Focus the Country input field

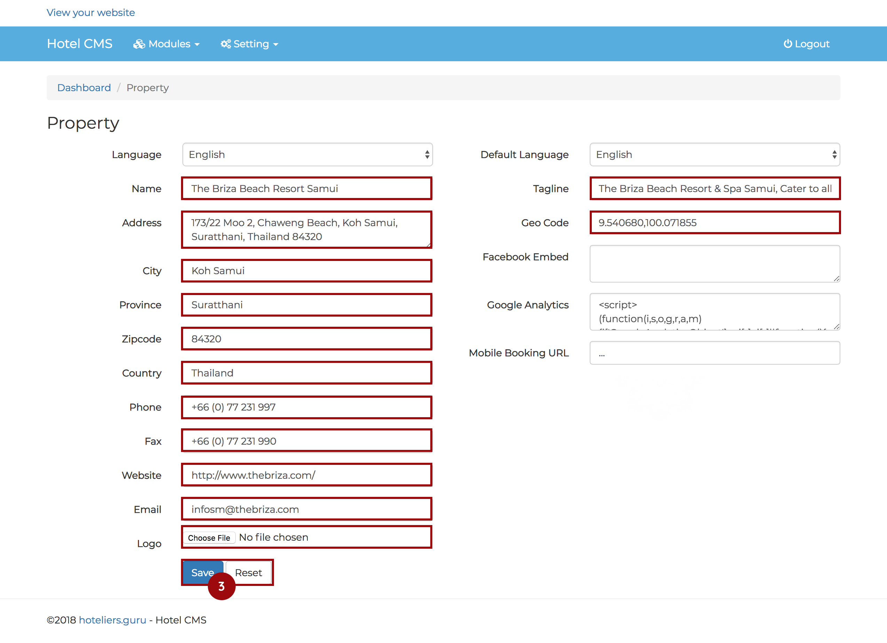(x=307, y=373)
